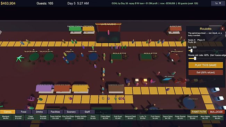Pick Dragon Hoard slot machine item

point(193,117)
